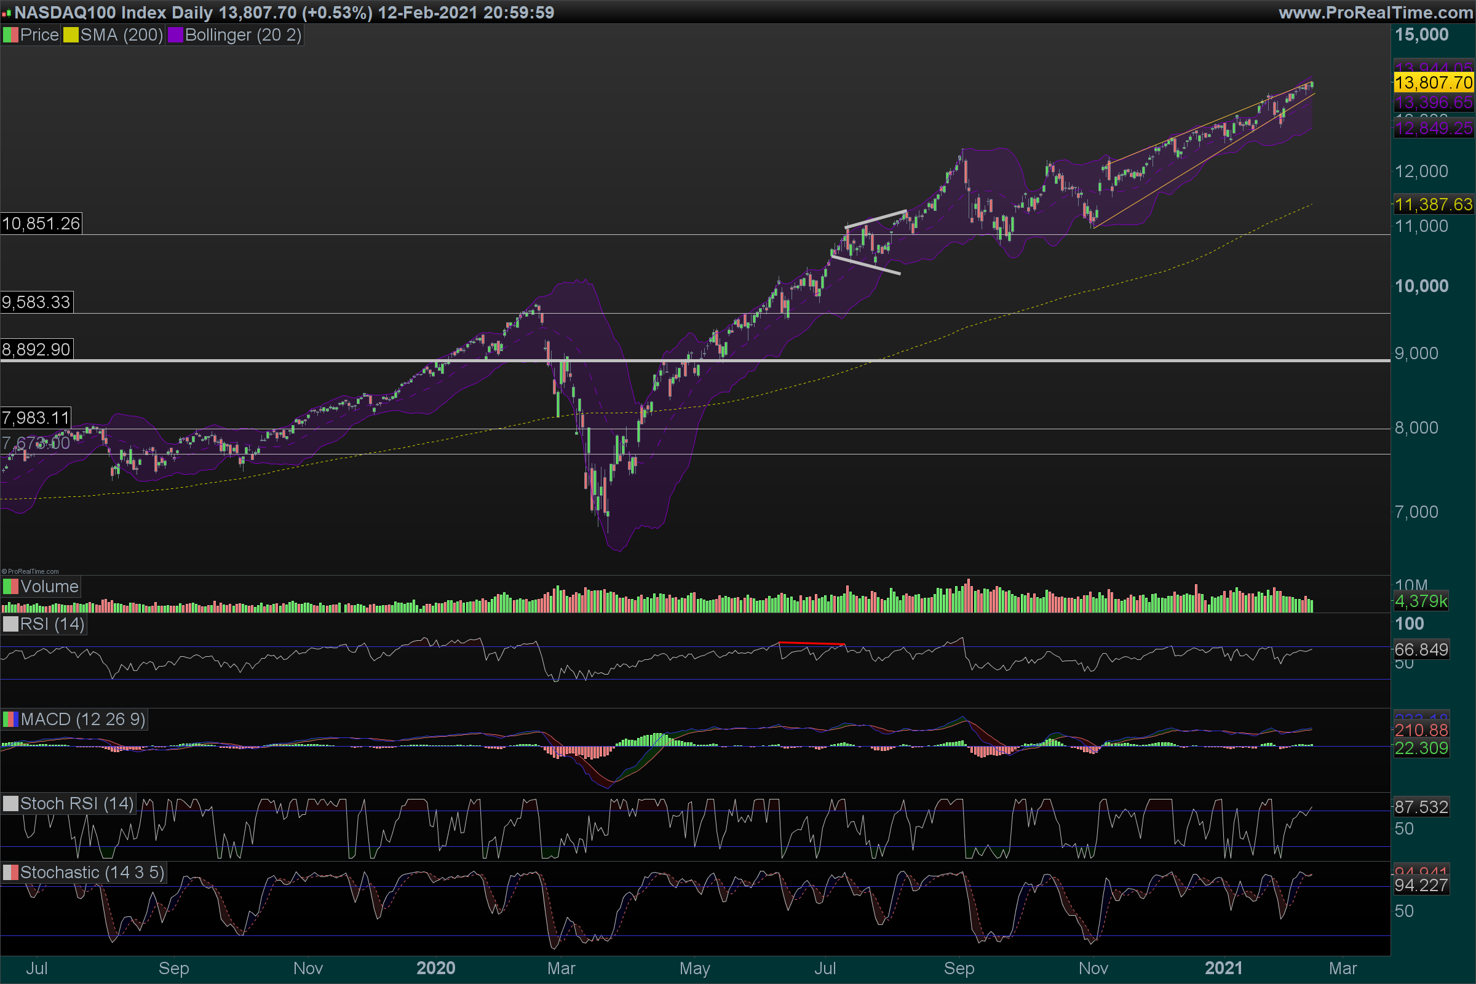The height and width of the screenshot is (984, 1476).
Task: Click the RSI (14) legend icon
Action: (x=10, y=624)
